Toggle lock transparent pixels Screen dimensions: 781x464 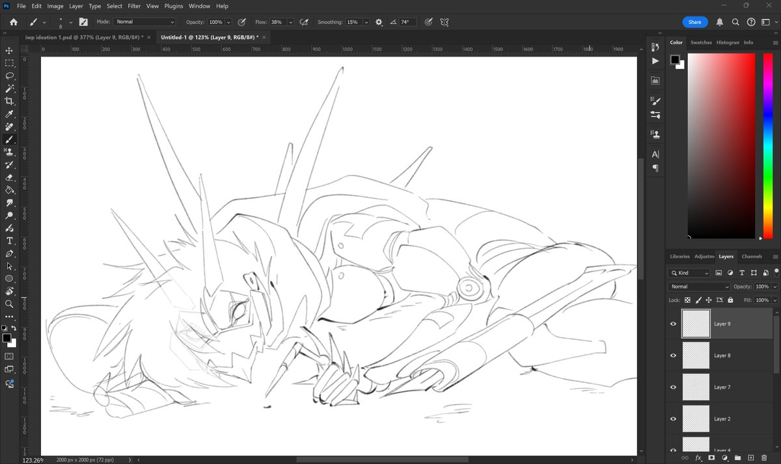688,300
